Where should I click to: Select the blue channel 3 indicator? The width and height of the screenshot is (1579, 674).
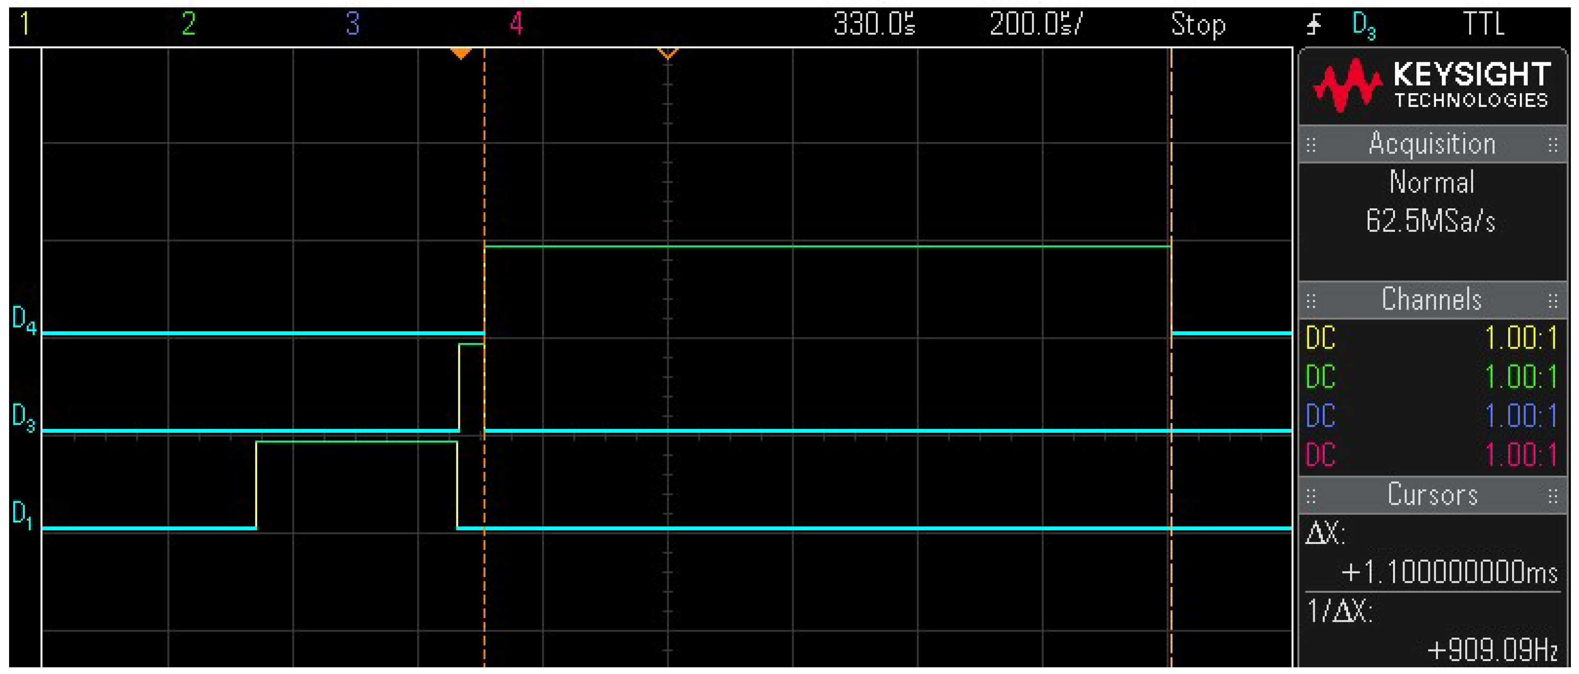[x=352, y=24]
